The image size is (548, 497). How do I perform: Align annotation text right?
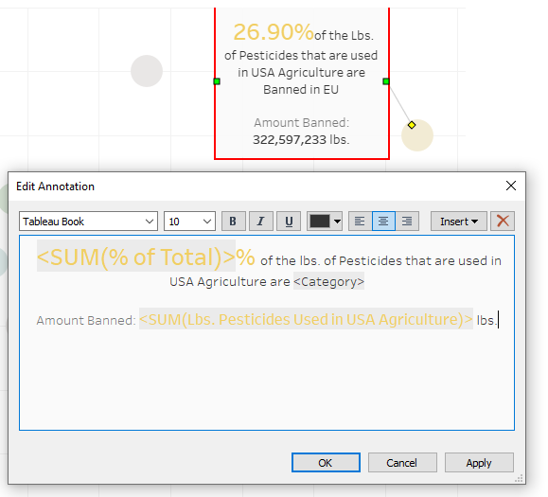(407, 222)
